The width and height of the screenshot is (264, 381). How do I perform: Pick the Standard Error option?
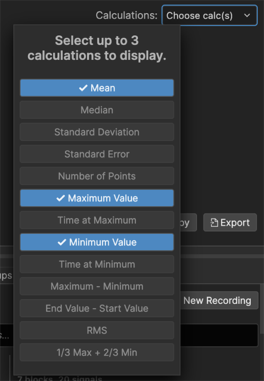pyautogui.click(x=97, y=154)
